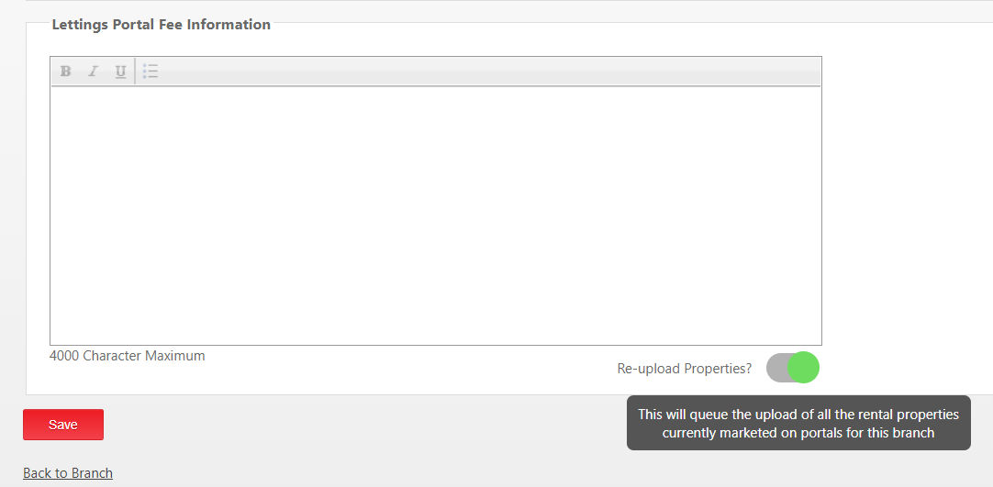993x487 pixels.
Task: Place the cursor on the fee editor's first line
Action: pos(436,98)
